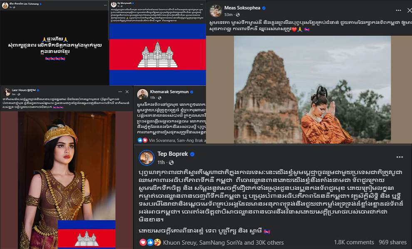The image size is (412, 249).
Task: Open the options menu on Lim Tichmeng's post
Action: tap(105, 5)
